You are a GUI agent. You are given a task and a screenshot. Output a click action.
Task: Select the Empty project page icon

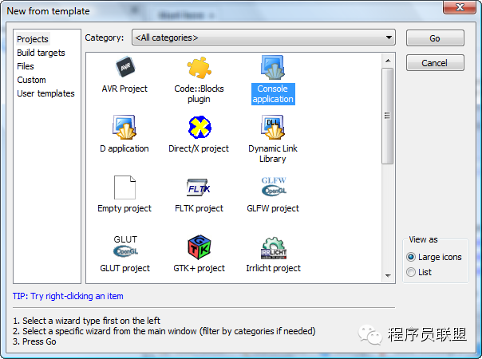pyautogui.click(x=124, y=187)
